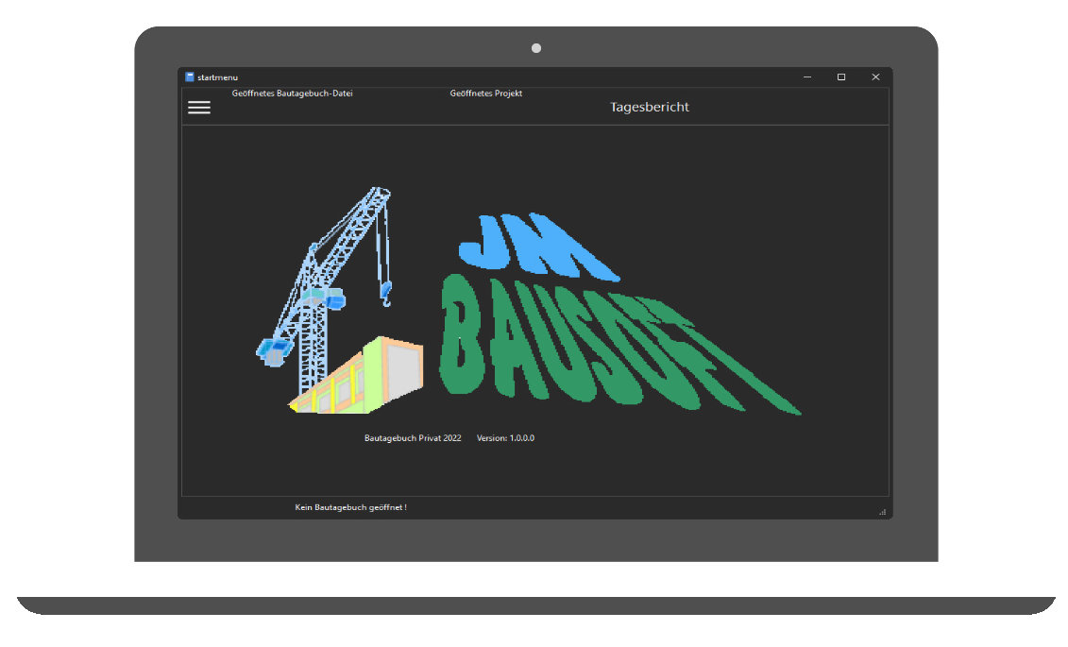Minimize the startmenu window
Image resolution: width=1068 pixels, height=647 pixels.
pyautogui.click(x=807, y=77)
